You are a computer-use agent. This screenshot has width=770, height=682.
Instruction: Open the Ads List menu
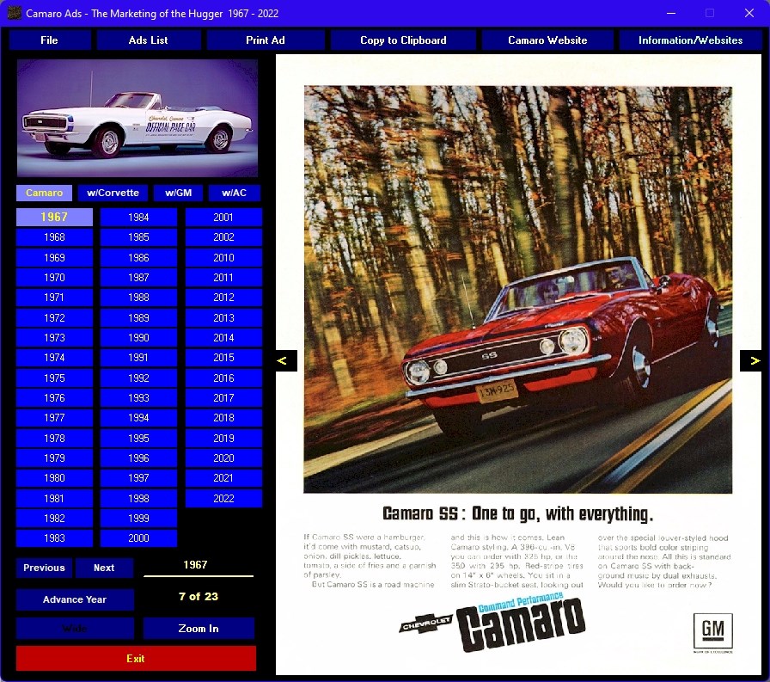tap(149, 40)
